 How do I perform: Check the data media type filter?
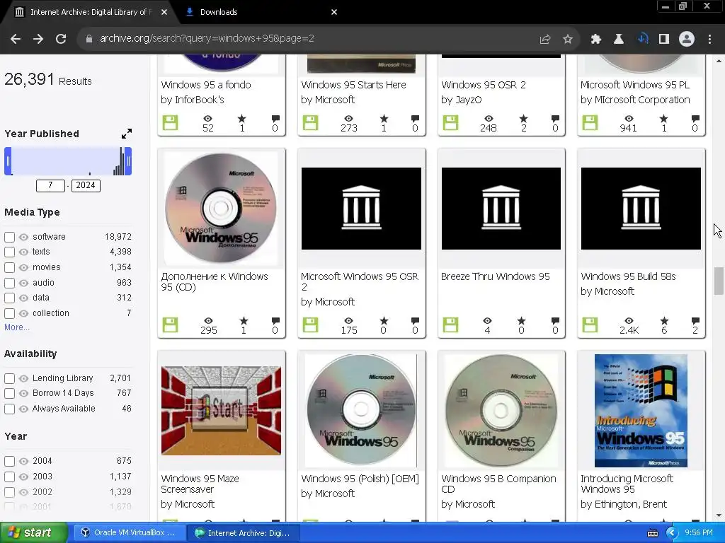pos(9,298)
